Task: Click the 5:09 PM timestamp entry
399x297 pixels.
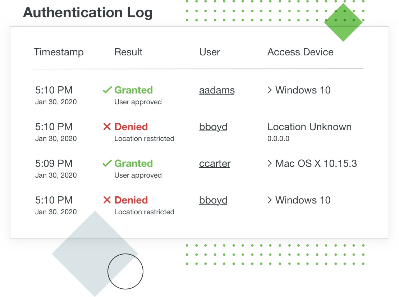Action: pyautogui.click(x=54, y=164)
